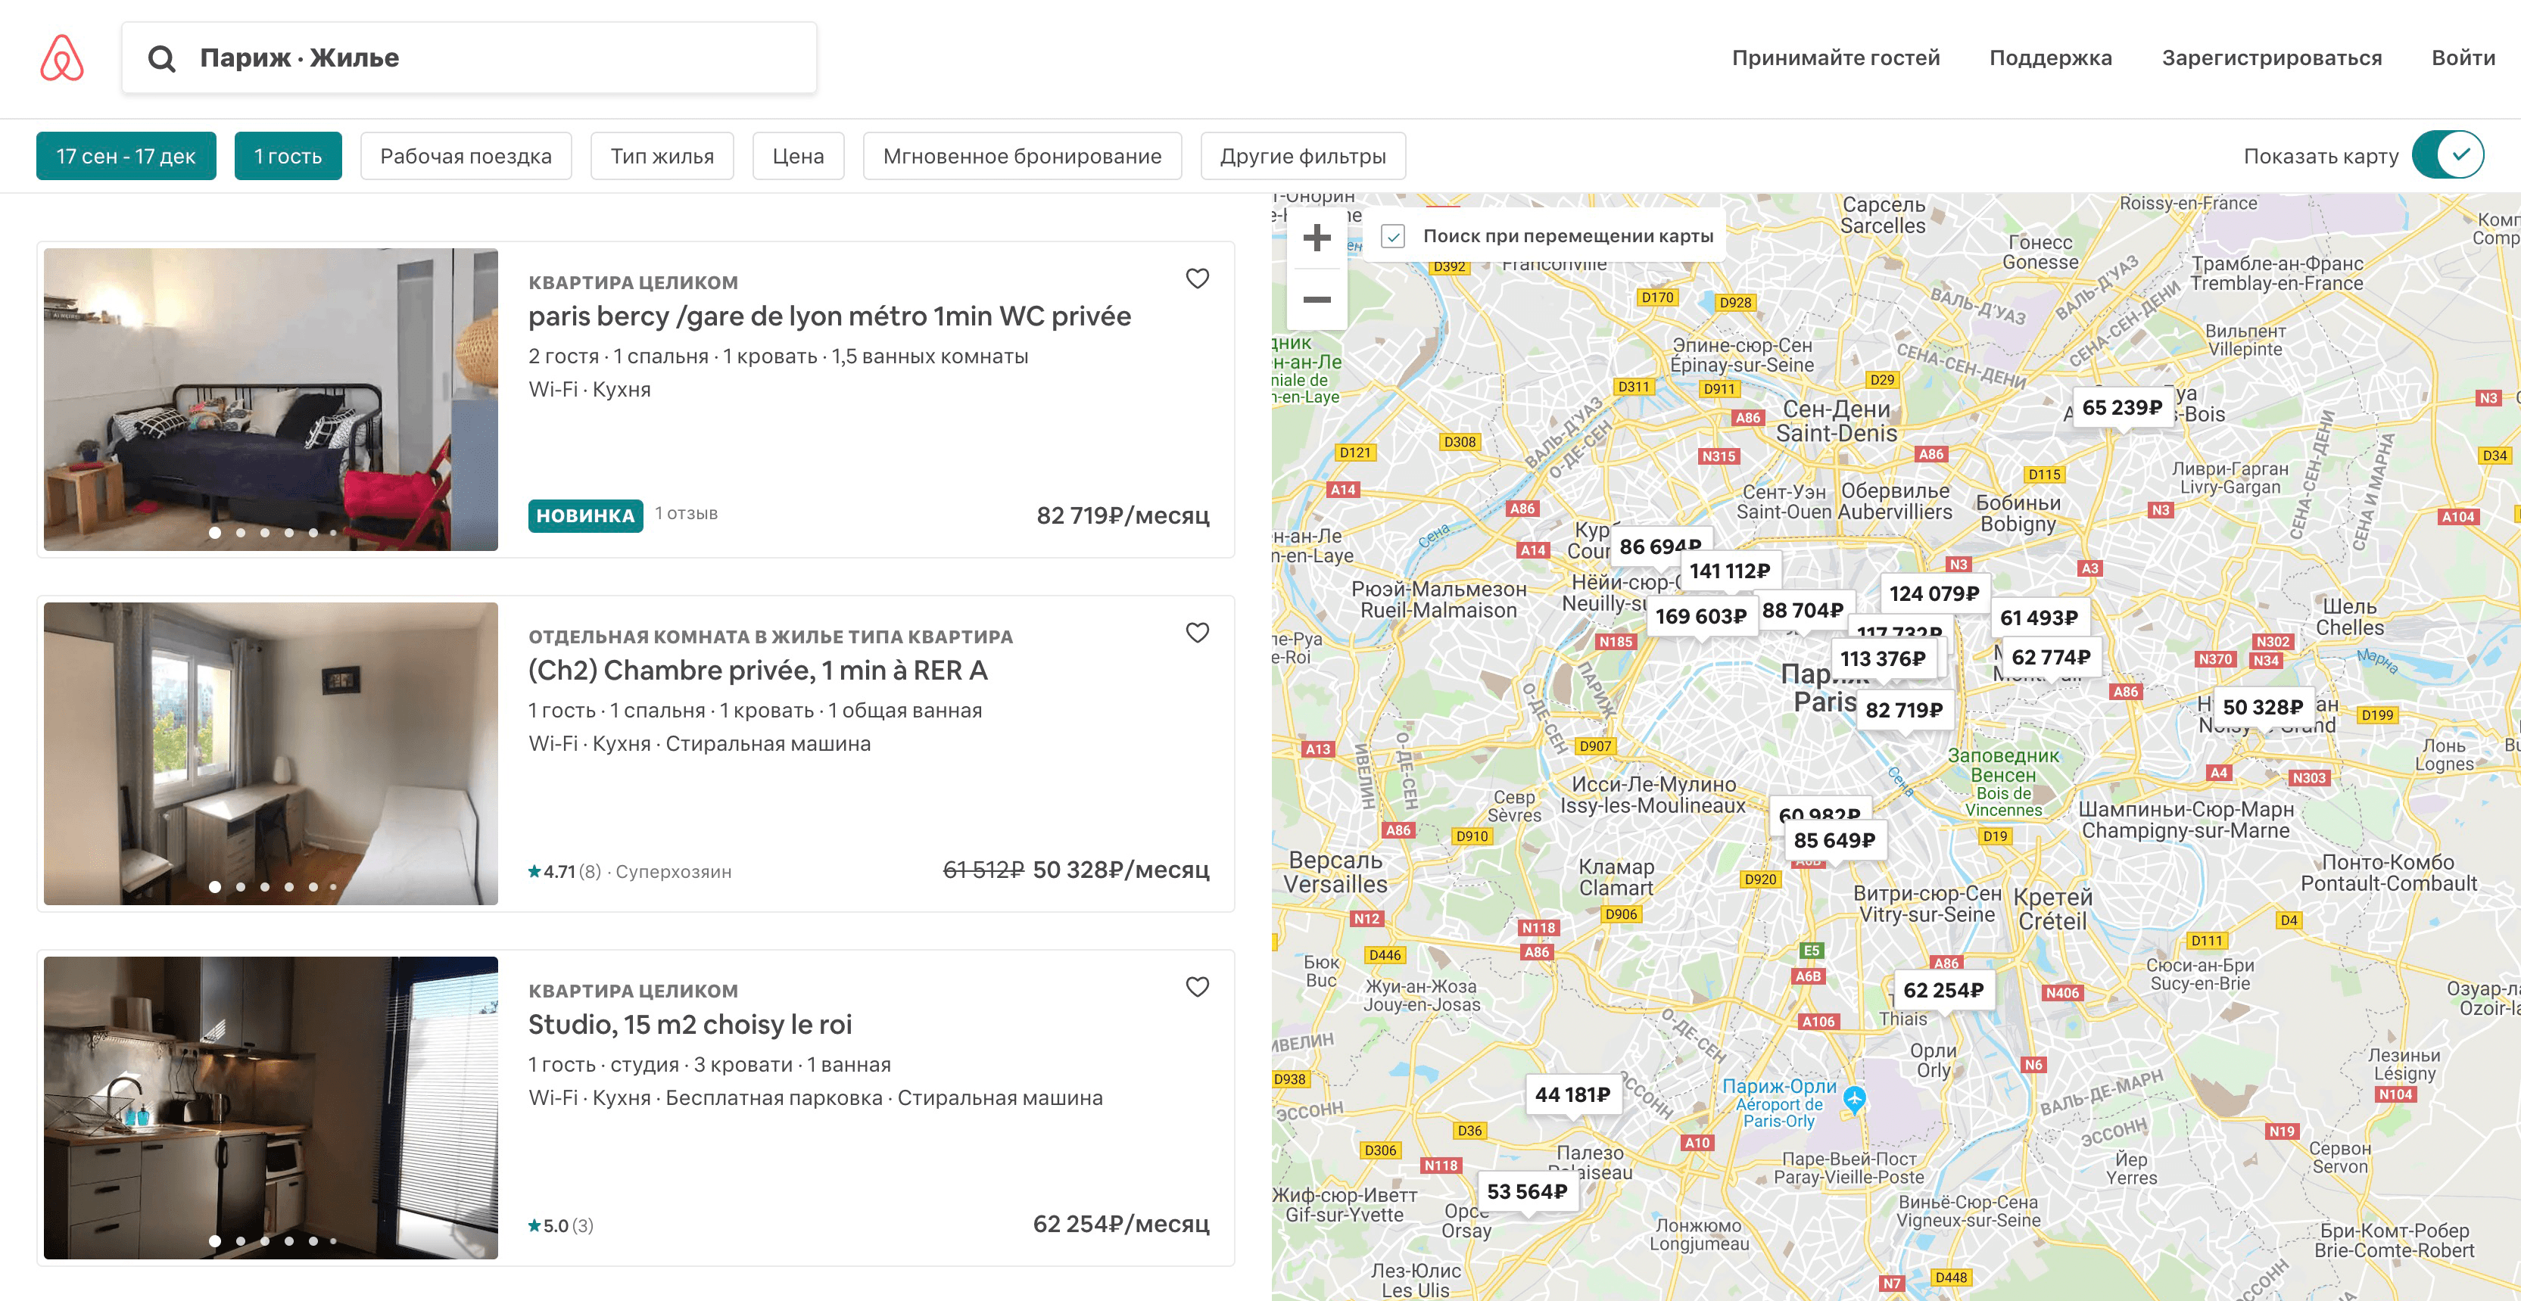Screen dimensions: 2521x1301
Task: Click Зарегистрироваться in the header
Action: pos(2271,58)
